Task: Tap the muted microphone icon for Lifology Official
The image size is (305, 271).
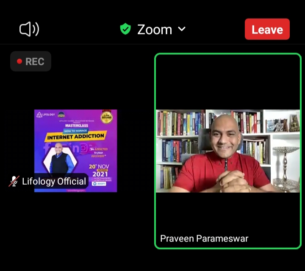Action: (x=14, y=181)
